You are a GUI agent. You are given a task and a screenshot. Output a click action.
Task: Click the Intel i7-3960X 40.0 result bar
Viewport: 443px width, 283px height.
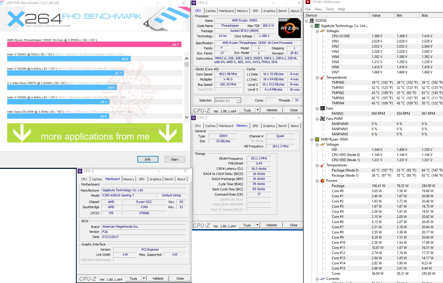tap(69, 59)
